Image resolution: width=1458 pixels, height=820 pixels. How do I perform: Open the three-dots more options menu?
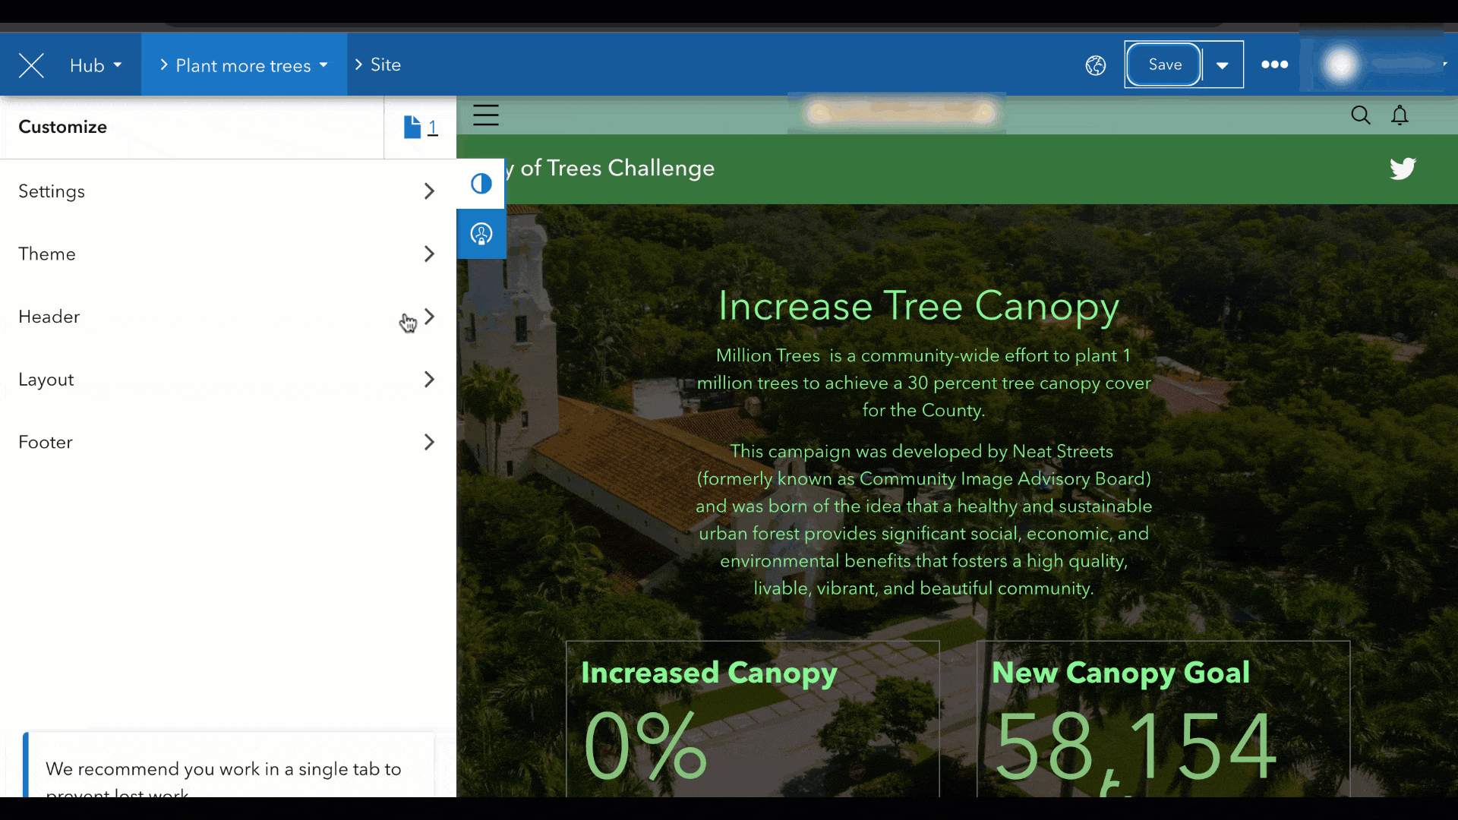[x=1274, y=65]
